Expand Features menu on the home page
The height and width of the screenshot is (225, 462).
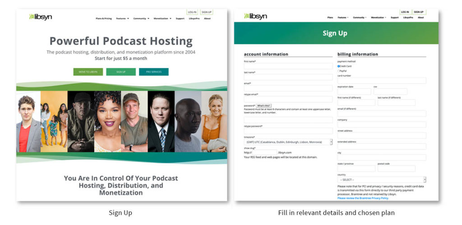[123, 18]
